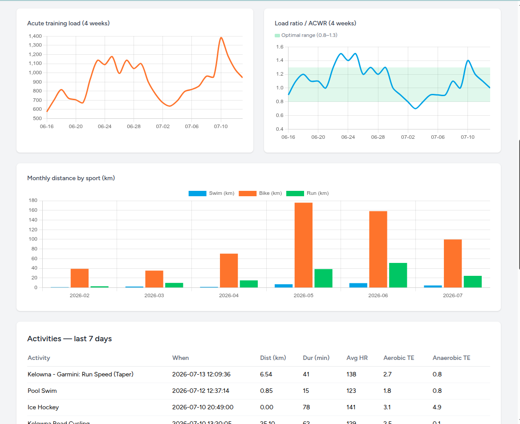520x424 pixels.
Task: Click the green Optimal range legend swatch
Action: click(x=277, y=36)
